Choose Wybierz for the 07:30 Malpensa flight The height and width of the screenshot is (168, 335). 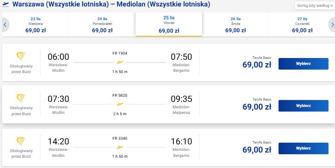(304, 106)
